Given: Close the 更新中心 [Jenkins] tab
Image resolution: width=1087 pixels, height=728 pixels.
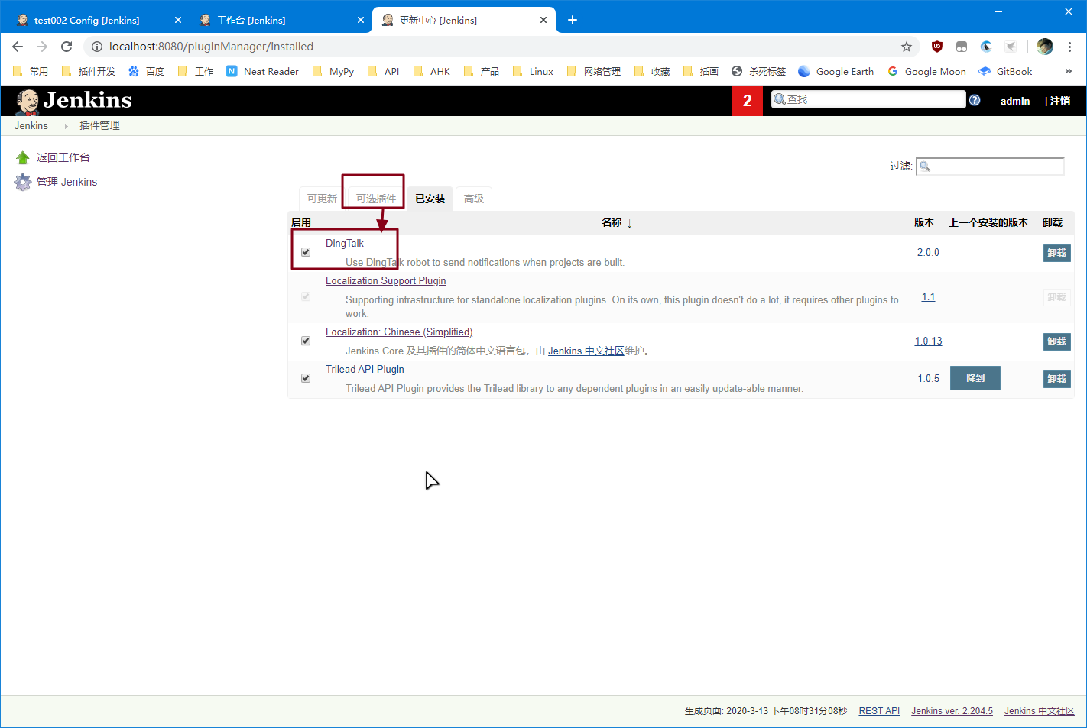Looking at the screenshot, I should tap(543, 20).
